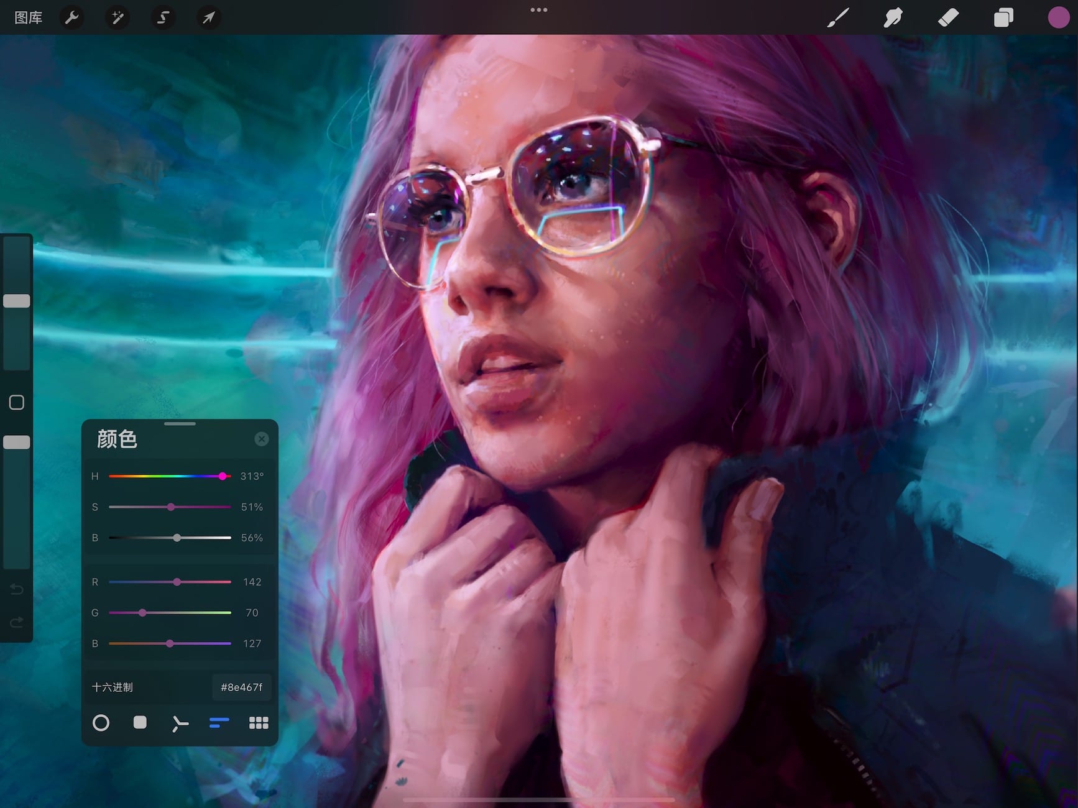Click the hex field #8e467f
The image size is (1078, 808).
(x=241, y=687)
